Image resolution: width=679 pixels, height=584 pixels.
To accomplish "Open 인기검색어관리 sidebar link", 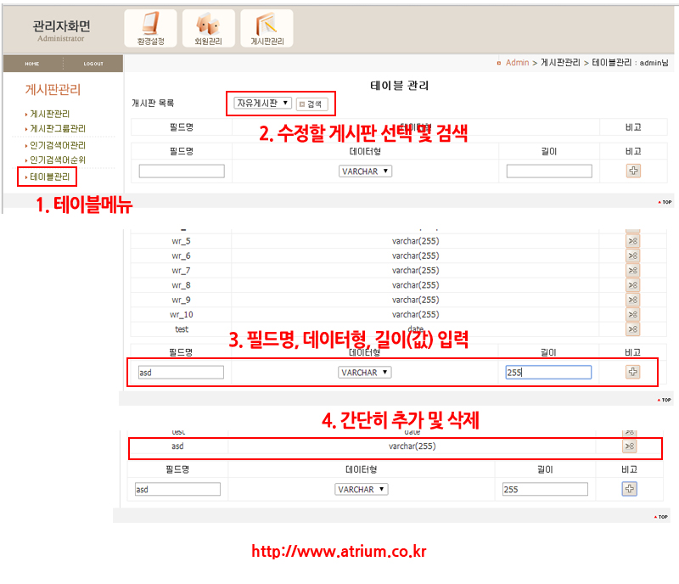I will [58, 145].
